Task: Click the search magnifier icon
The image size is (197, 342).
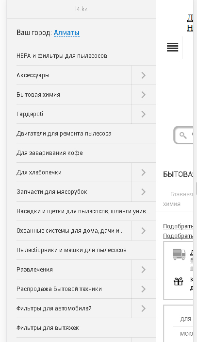Action: pyautogui.click(x=183, y=135)
